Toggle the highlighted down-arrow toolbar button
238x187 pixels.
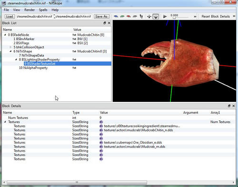tap(156, 16)
